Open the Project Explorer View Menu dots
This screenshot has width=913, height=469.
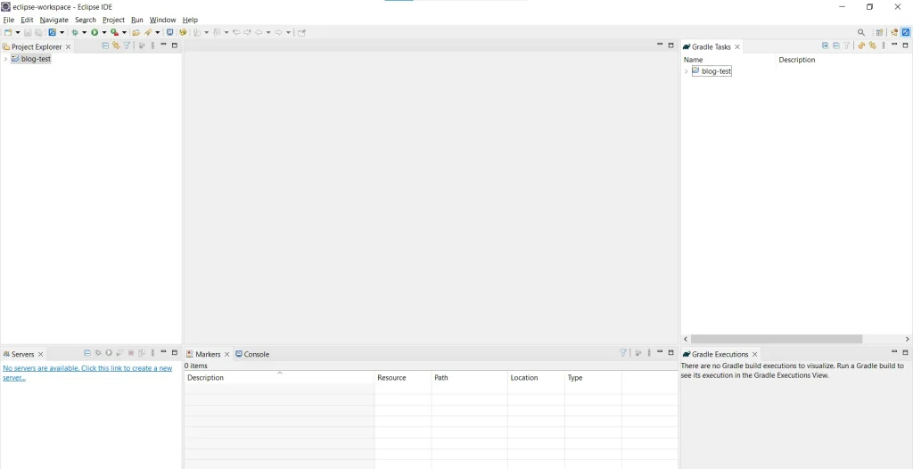pos(152,45)
